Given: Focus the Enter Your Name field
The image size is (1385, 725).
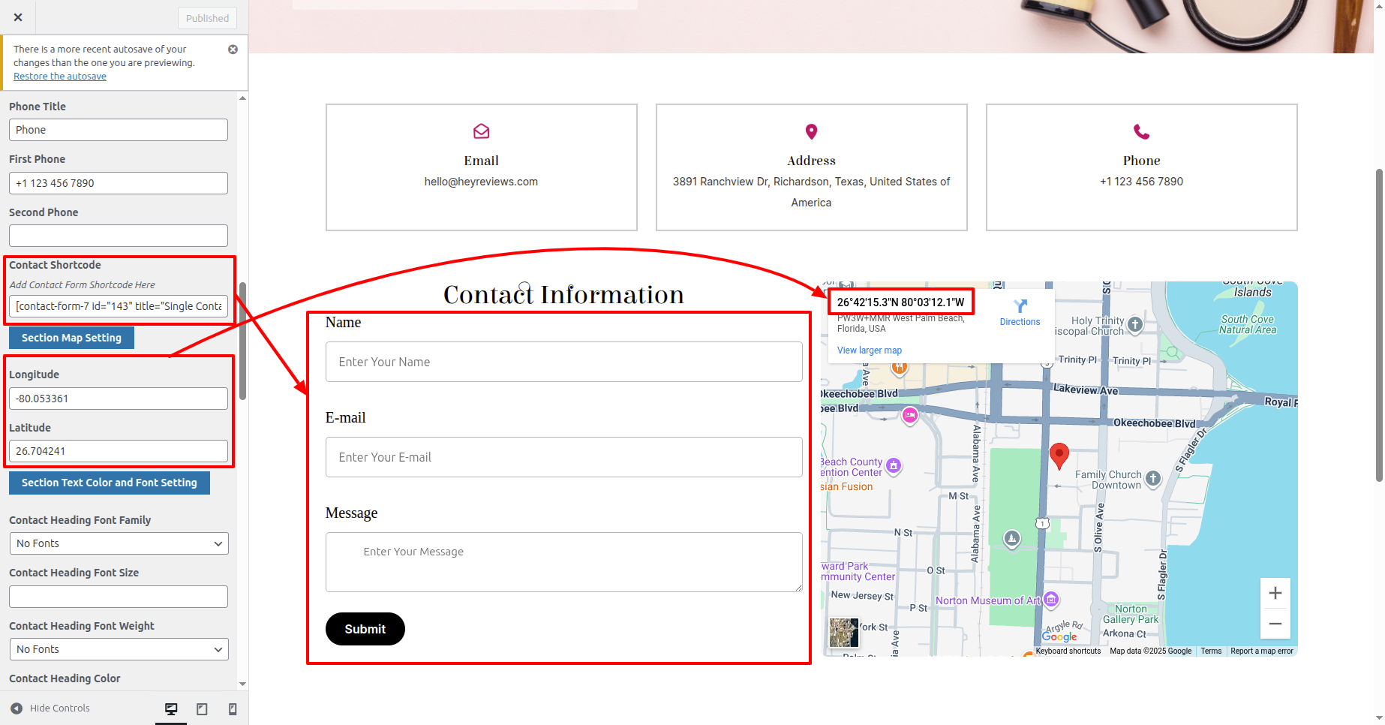Looking at the screenshot, I should pyautogui.click(x=563, y=362).
